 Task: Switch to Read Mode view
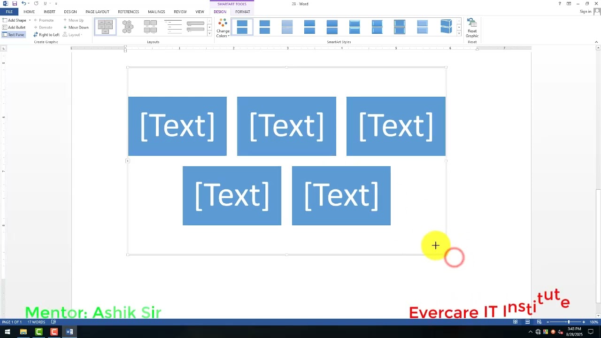(515, 322)
